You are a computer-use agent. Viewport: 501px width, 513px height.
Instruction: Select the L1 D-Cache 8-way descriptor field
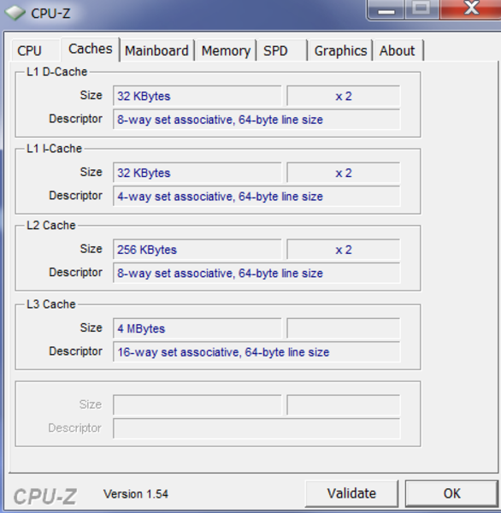coord(256,120)
